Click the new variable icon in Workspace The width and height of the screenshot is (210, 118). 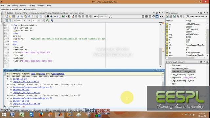click(167, 16)
